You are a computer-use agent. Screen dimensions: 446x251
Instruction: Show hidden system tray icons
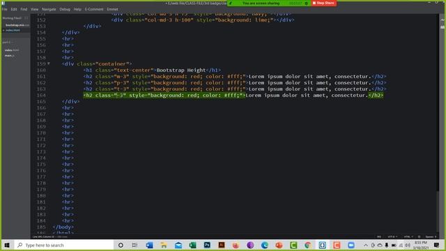click(x=366, y=245)
